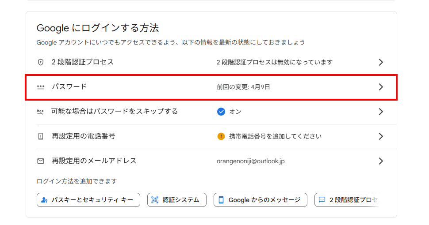This screenshot has height=225, width=429.
Task: Click the orange warning icon for 携帯電話番号
Action: [x=221, y=136]
